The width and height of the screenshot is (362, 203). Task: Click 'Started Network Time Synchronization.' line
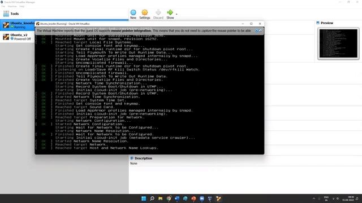[97, 97]
